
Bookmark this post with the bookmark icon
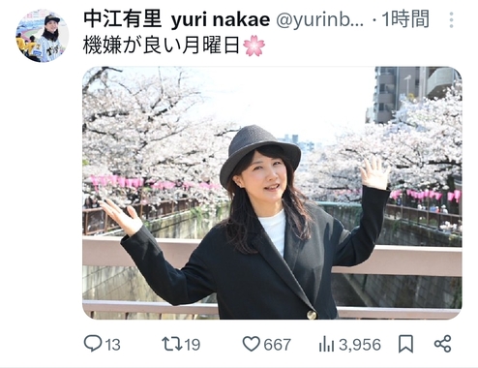tap(405, 344)
